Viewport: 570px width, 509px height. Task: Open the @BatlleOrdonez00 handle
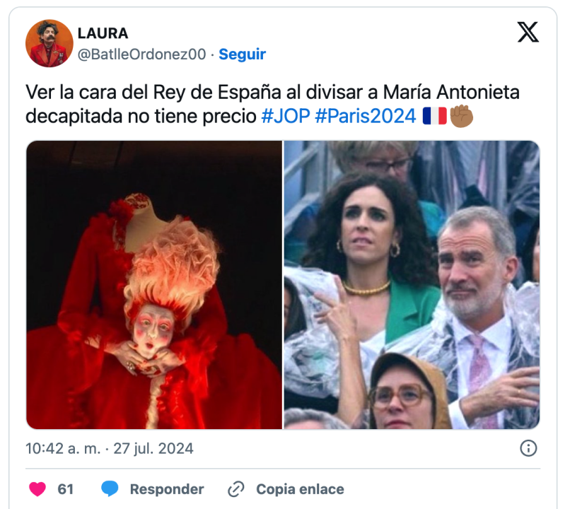(141, 54)
